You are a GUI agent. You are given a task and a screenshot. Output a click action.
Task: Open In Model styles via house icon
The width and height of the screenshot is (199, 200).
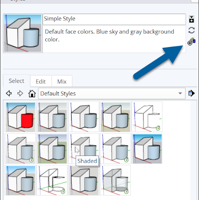(32, 93)
